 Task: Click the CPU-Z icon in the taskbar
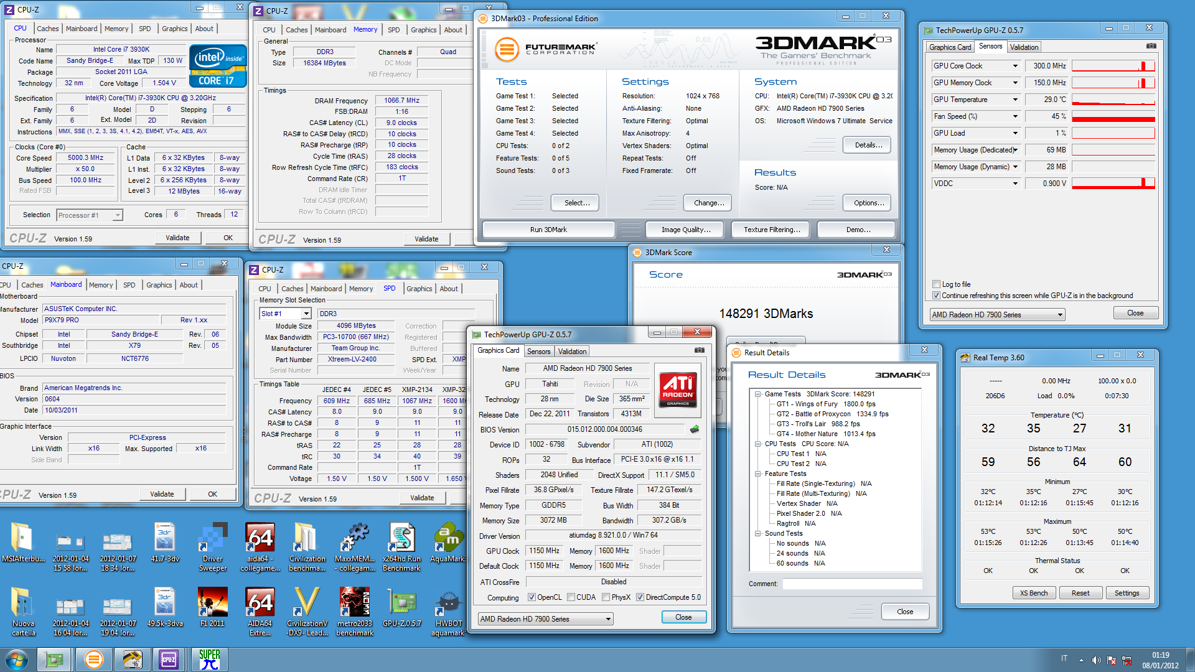click(x=168, y=659)
